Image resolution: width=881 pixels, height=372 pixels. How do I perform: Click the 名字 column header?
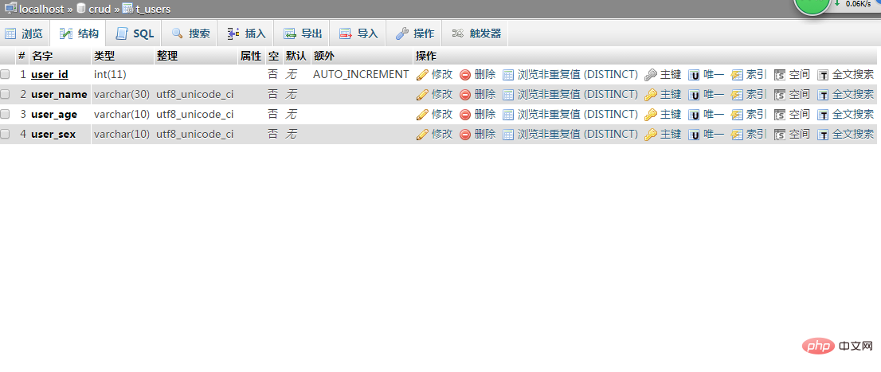41,56
